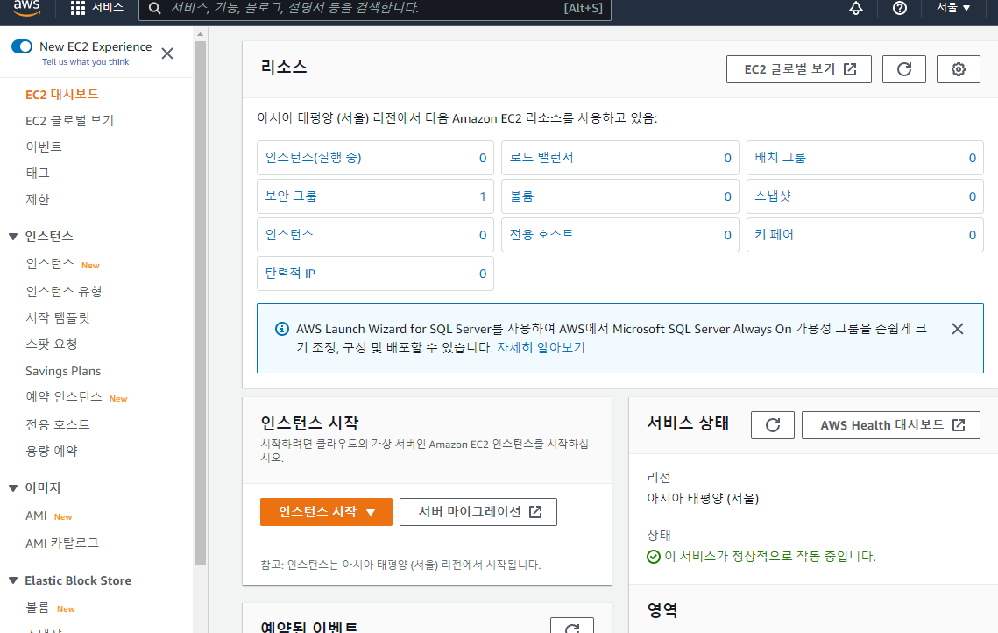Image resolution: width=998 pixels, height=633 pixels.
Task: Open resources panel settings gear
Action: [958, 68]
